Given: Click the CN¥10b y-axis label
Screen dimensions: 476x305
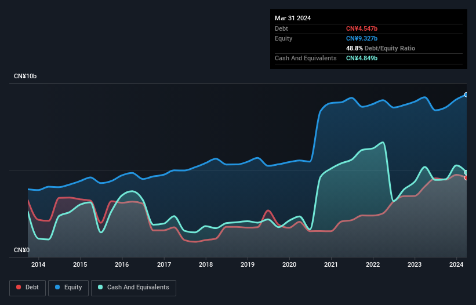Looking at the screenshot, I should (x=25, y=76).
